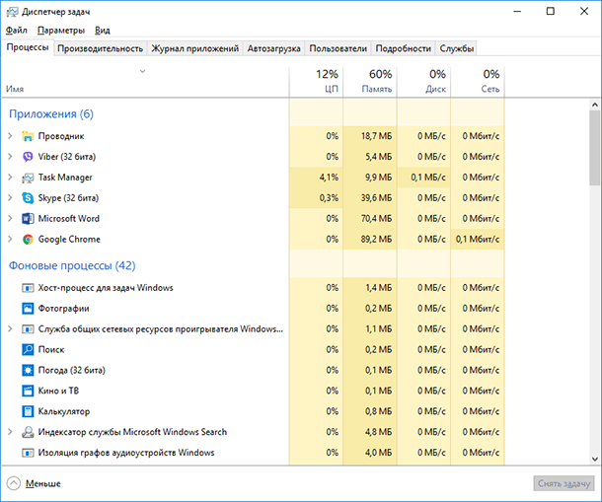Viewport: 602px width, 502px height.
Task: Click the Проводник folder icon
Action: click(28, 136)
